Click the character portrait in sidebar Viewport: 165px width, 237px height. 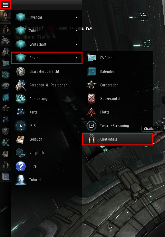click(x=5, y=15)
